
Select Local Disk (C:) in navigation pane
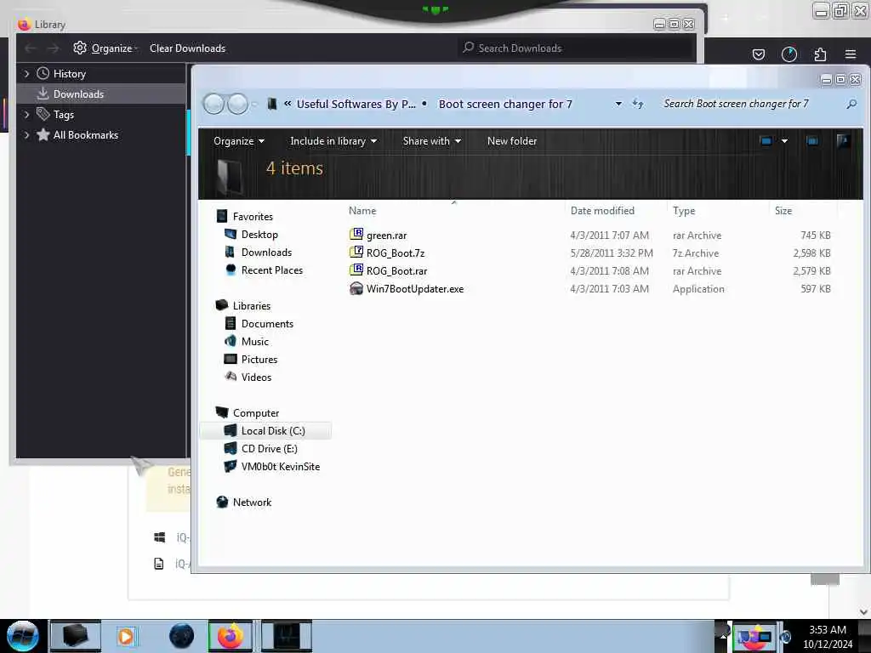coord(265,431)
